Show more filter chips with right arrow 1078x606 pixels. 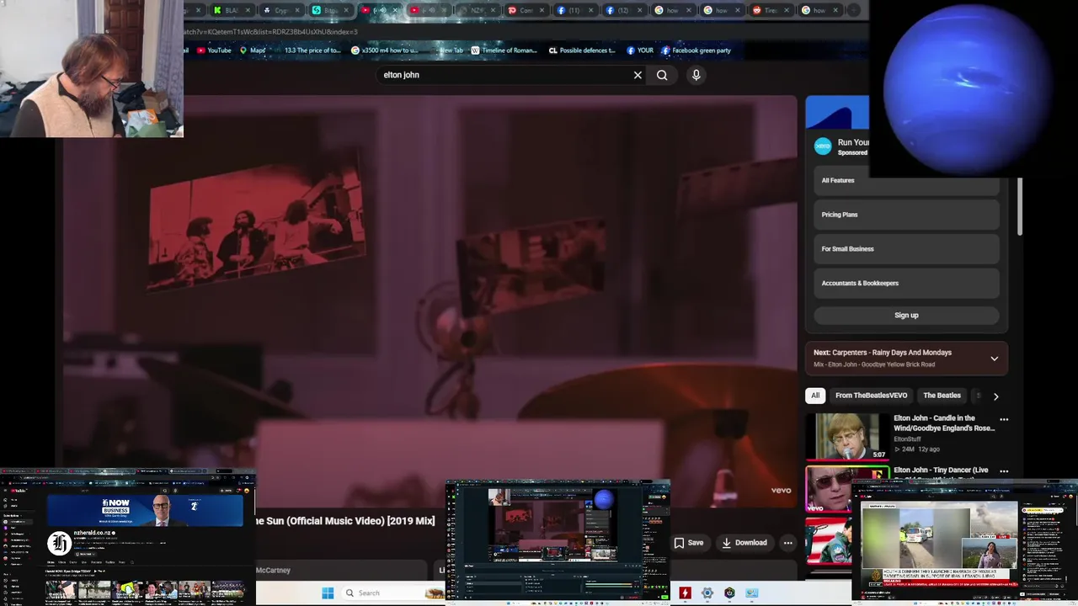(x=995, y=396)
